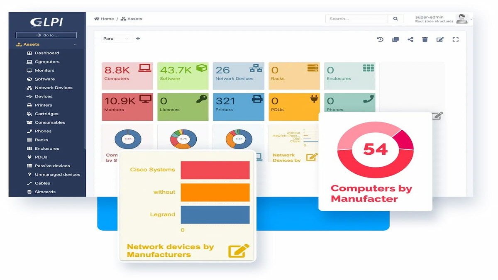Viewport: 498px width, 280px height.
Task: Click the first 8.8K donut chart tile
Action: point(128,139)
